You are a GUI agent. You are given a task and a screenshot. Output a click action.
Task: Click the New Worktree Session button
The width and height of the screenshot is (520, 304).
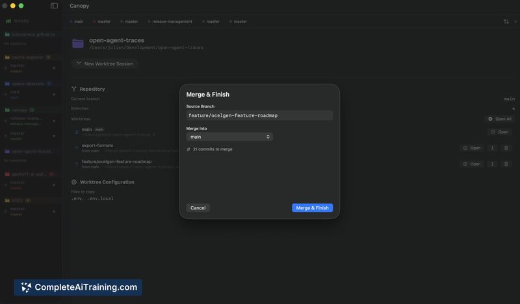pyautogui.click(x=105, y=64)
